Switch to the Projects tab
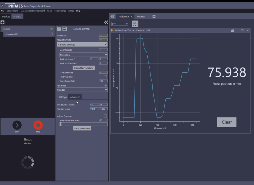 [x=17, y=17]
